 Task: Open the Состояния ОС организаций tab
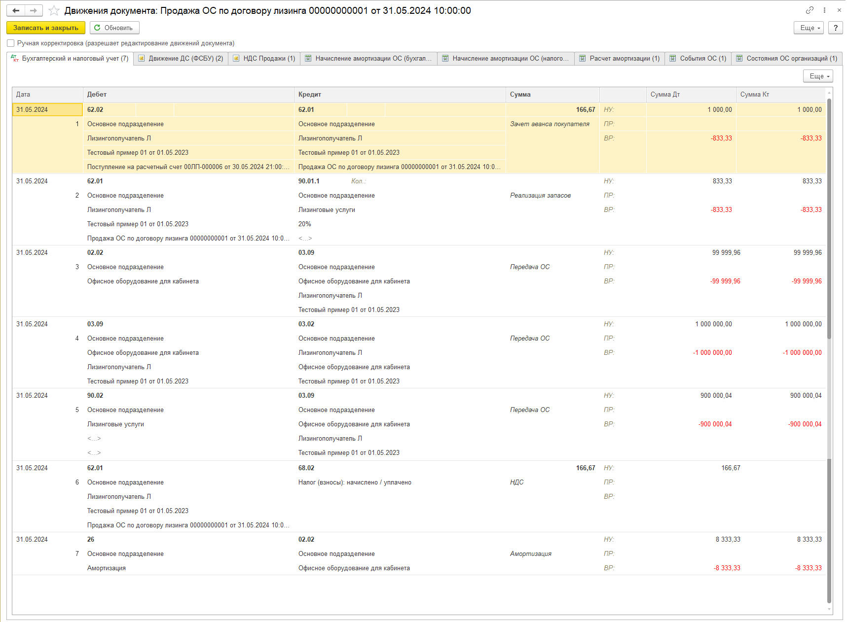(x=787, y=58)
